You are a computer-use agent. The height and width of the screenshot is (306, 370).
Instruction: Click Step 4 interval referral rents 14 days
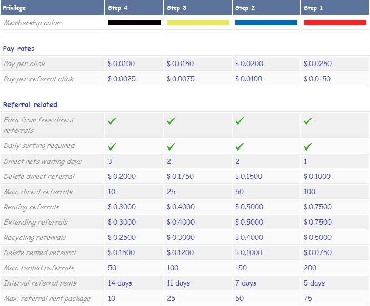point(119,283)
